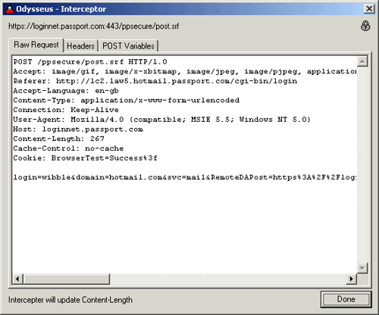Click the loginnet.passport.com URL text
The image size is (379, 315).
click(x=94, y=27)
